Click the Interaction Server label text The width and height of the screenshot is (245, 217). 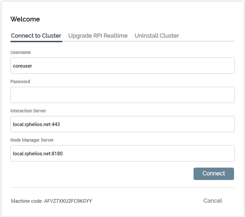click(28, 111)
